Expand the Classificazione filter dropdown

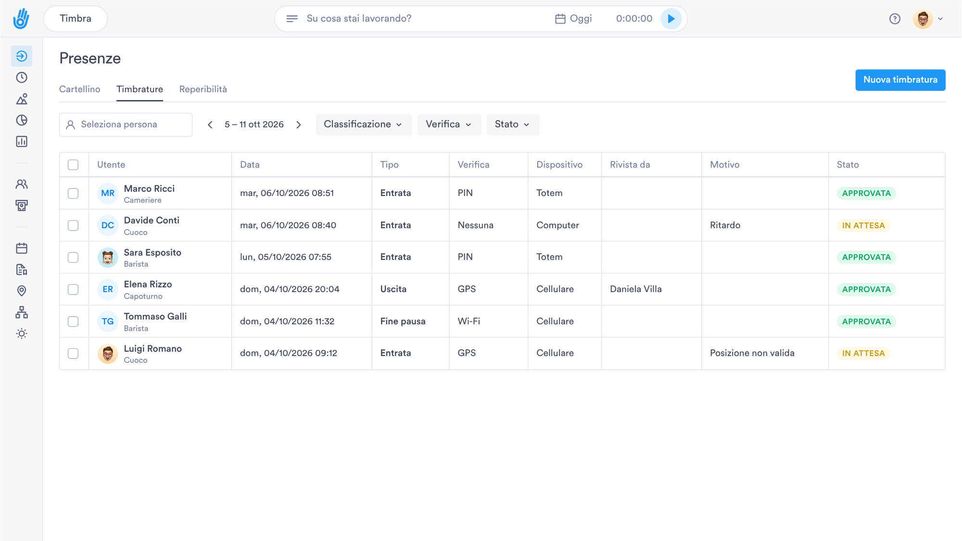364,124
